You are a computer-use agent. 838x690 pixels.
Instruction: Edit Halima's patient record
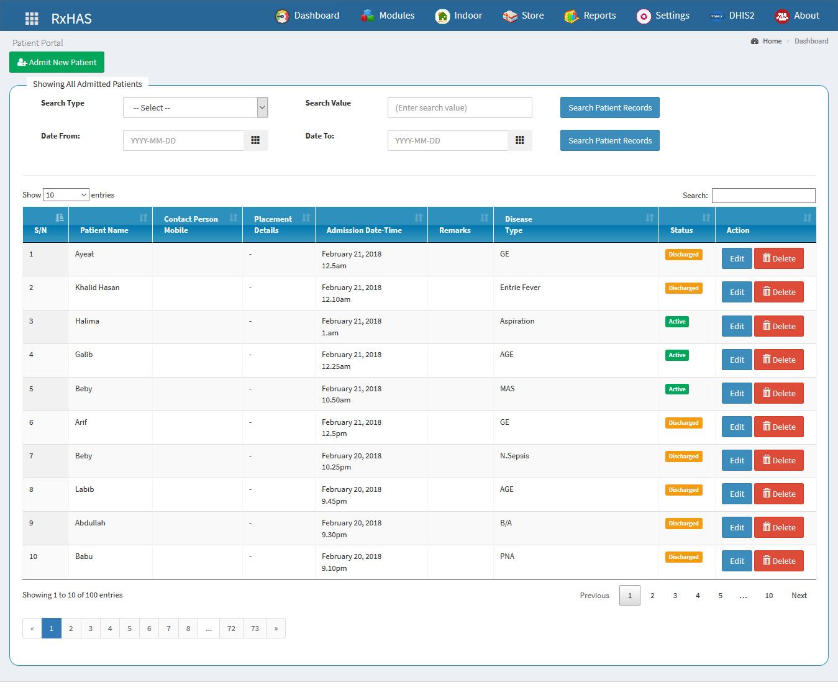point(736,325)
